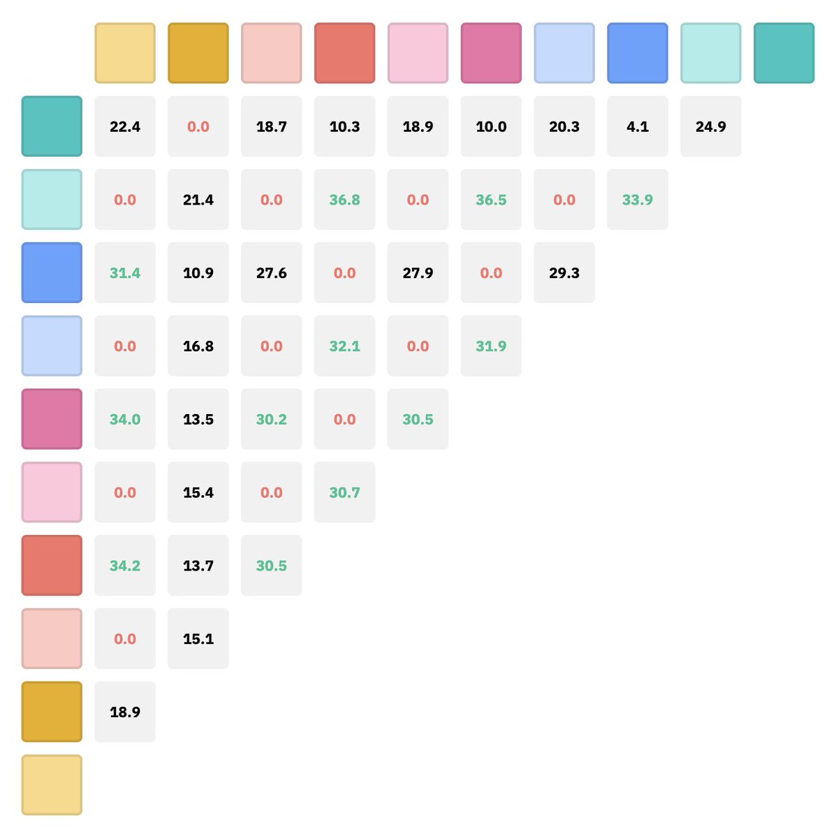The height and width of the screenshot is (838, 836).
Task: Select the green 34.2 cell
Action: tap(125, 566)
